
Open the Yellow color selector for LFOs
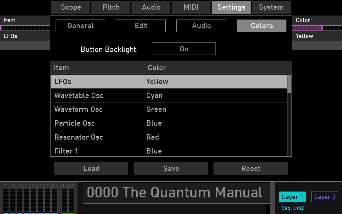click(157, 81)
